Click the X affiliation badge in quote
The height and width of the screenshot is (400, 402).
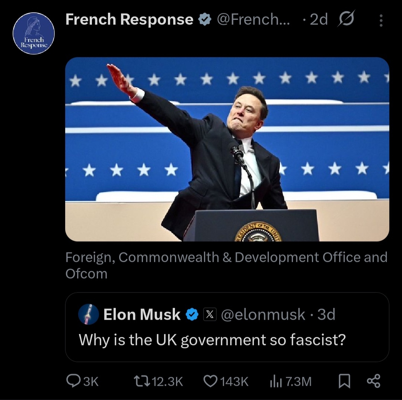click(210, 315)
